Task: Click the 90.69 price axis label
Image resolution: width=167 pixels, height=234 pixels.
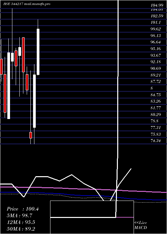Action: pyautogui.click(x=156, y=68)
